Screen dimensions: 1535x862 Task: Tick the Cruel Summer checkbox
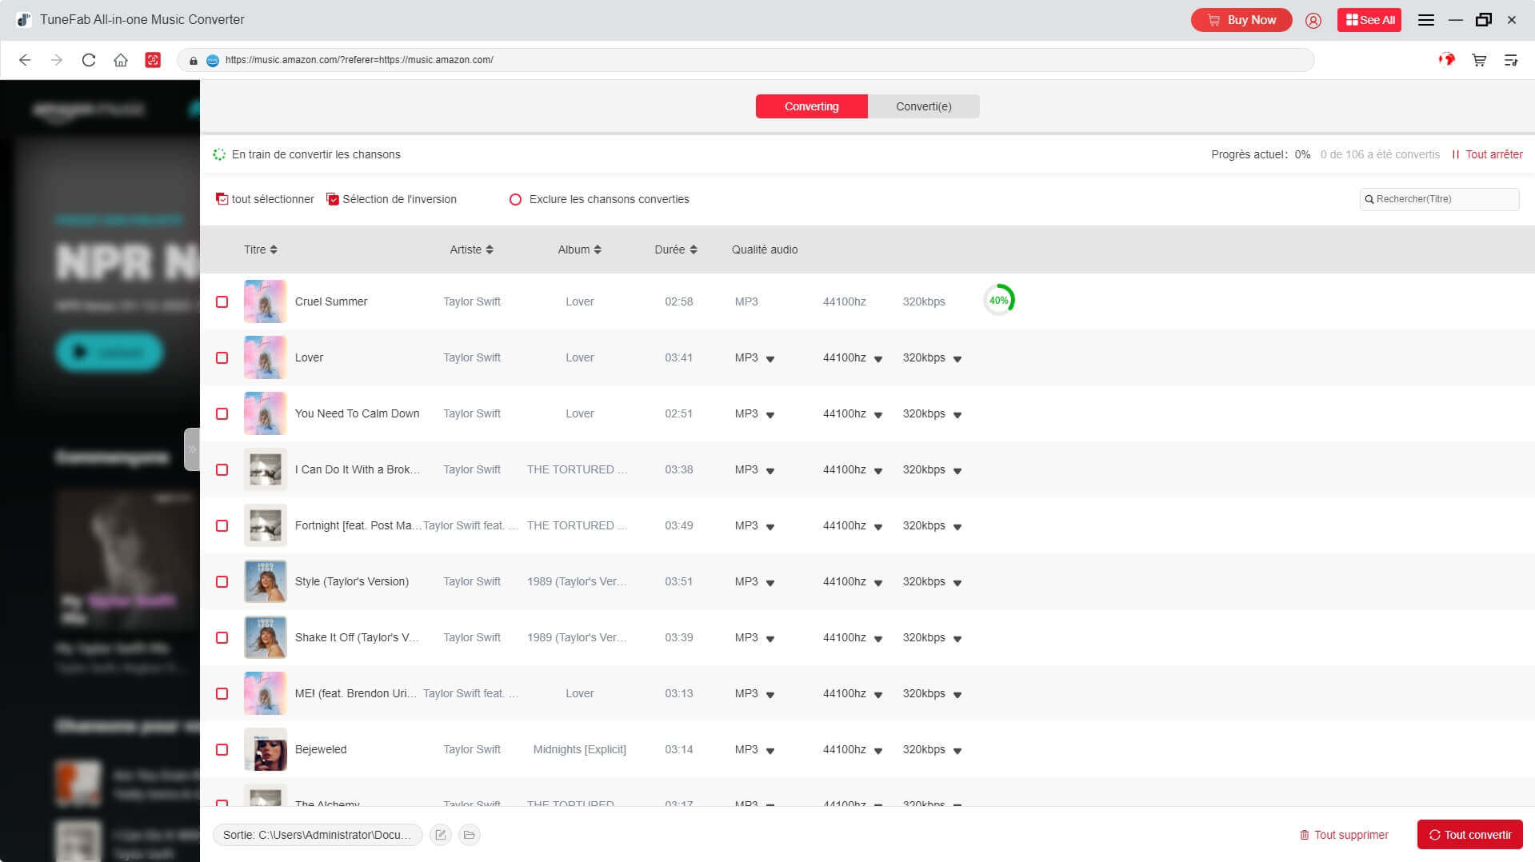click(x=222, y=301)
